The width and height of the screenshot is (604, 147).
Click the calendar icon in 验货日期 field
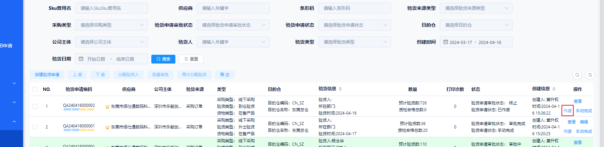point(81,59)
